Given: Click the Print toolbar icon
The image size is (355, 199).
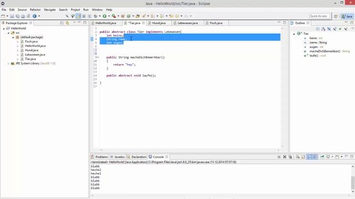Looking at the screenshot, I should 23,16.
